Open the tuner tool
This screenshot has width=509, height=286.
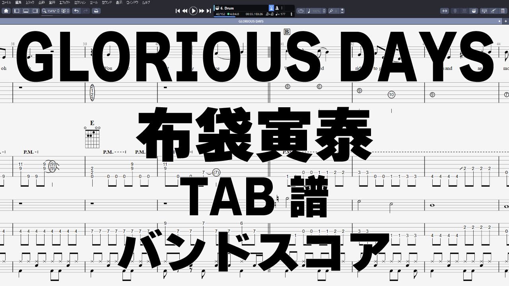click(484, 11)
